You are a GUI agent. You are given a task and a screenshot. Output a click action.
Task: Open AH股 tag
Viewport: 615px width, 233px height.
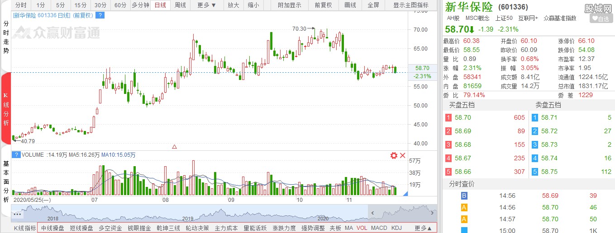453,18
